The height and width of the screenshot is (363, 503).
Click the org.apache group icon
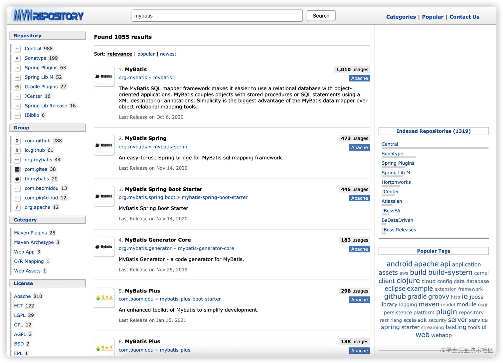[17, 207]
